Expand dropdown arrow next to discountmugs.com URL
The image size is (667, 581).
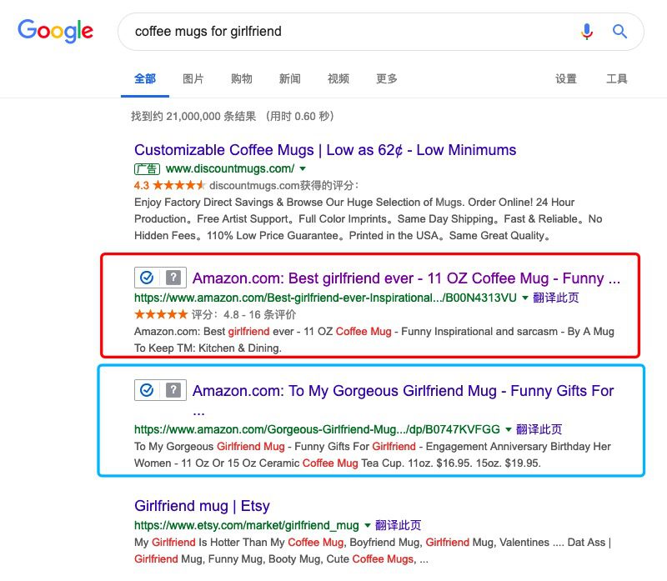tap(303, 169)
